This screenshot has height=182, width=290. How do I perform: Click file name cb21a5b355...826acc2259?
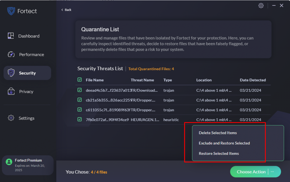click(x=108, y=100)
